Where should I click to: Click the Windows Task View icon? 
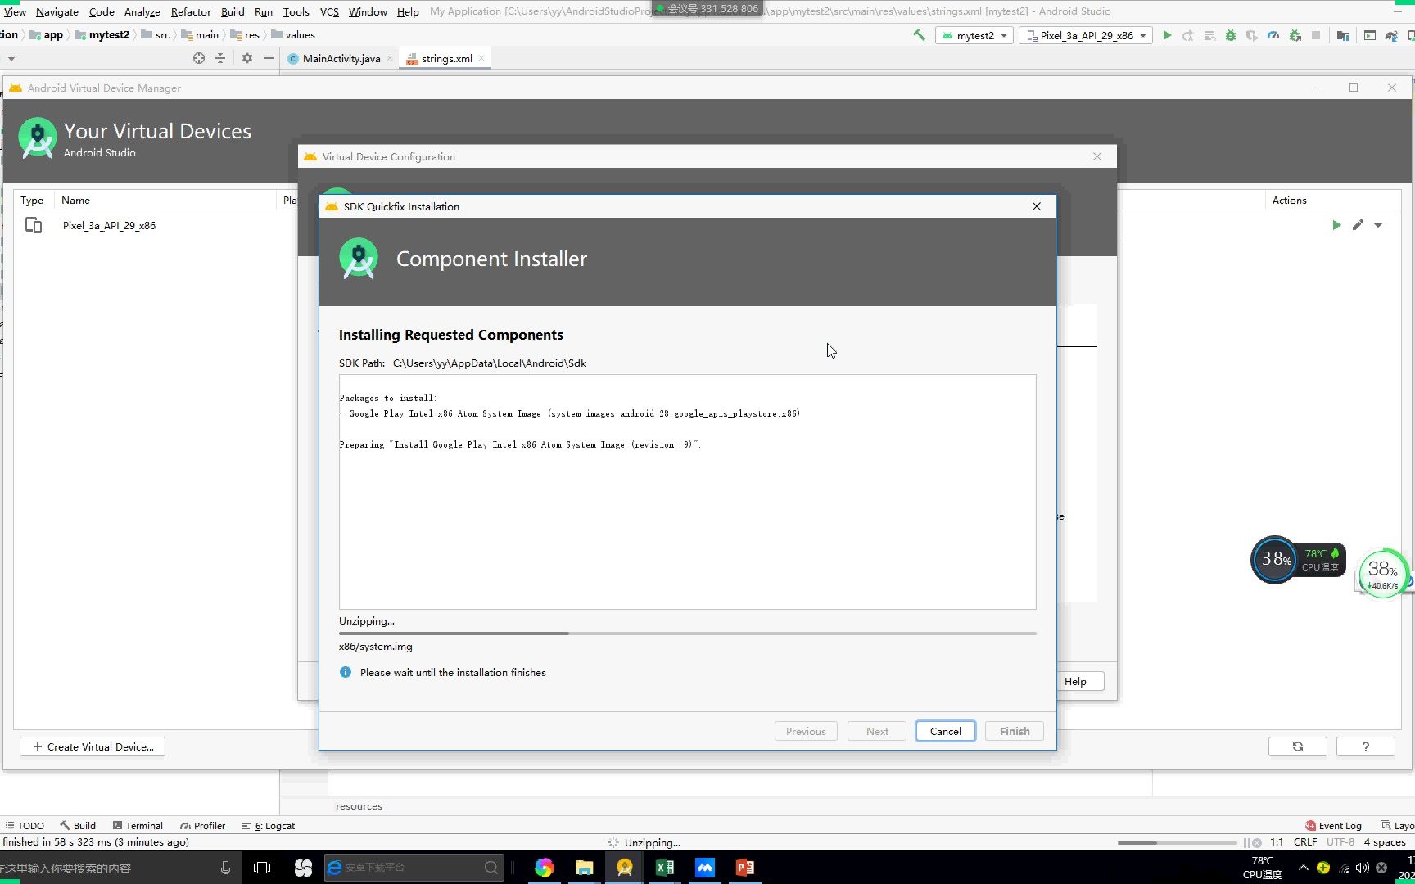(262, 868)
